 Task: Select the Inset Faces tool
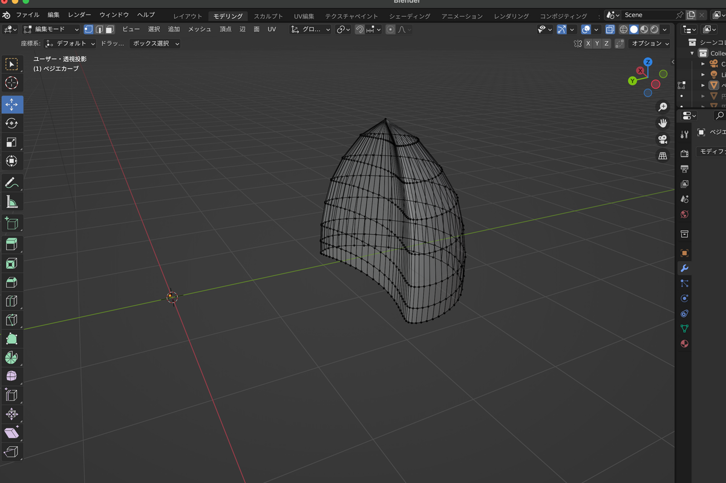(11, 263)
